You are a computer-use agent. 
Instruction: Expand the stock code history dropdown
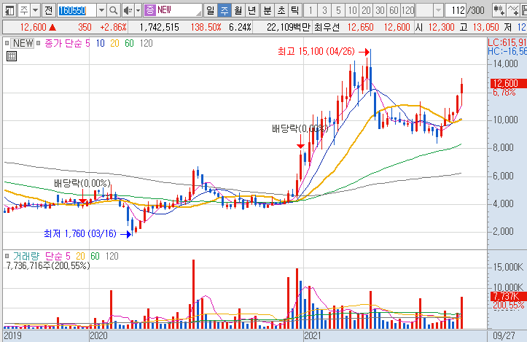101,10
